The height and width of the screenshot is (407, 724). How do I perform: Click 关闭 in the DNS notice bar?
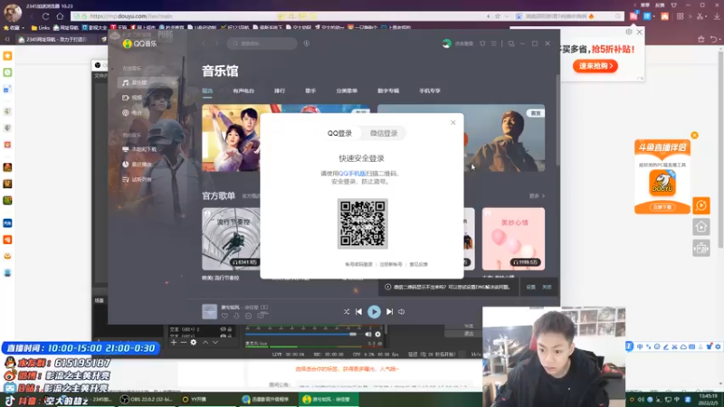547,287
